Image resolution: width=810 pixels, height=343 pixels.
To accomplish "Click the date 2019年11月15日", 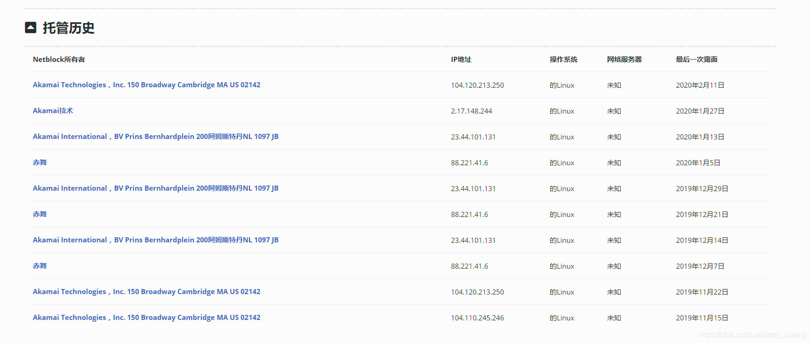I will 702,318.
